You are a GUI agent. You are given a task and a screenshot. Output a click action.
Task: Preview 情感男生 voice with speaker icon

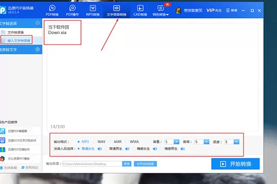click(183, 149)
